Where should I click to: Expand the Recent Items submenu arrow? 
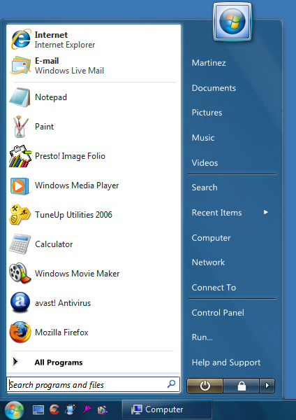pos(265,212)
